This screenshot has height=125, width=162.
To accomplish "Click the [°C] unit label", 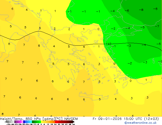I will pos(59,119).
